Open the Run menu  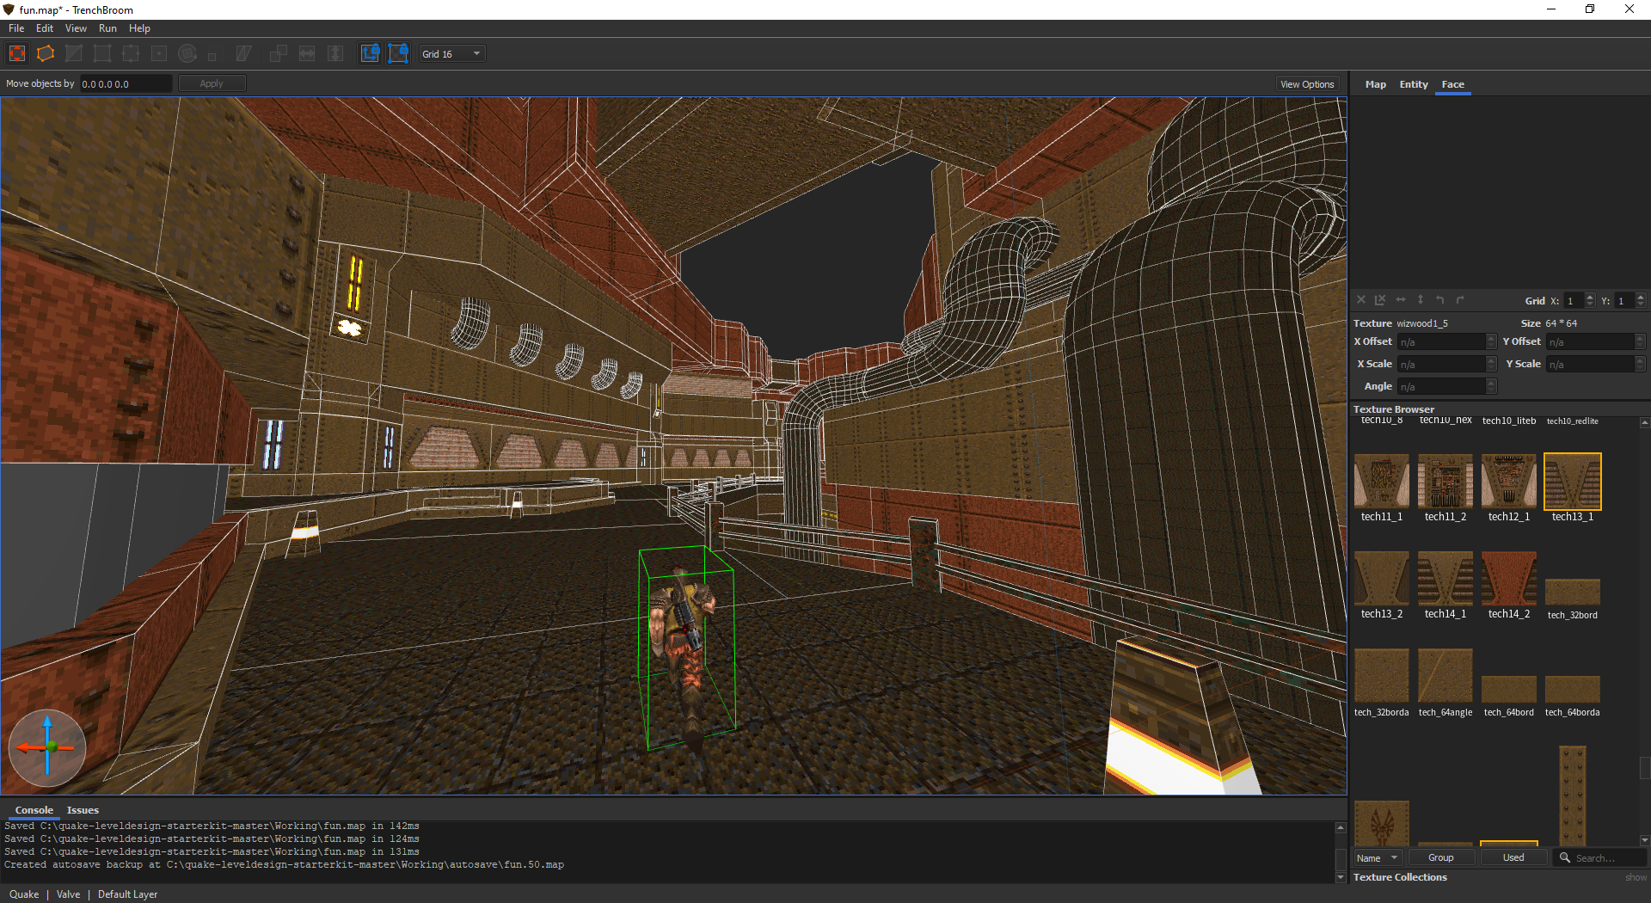pos(107,28)
